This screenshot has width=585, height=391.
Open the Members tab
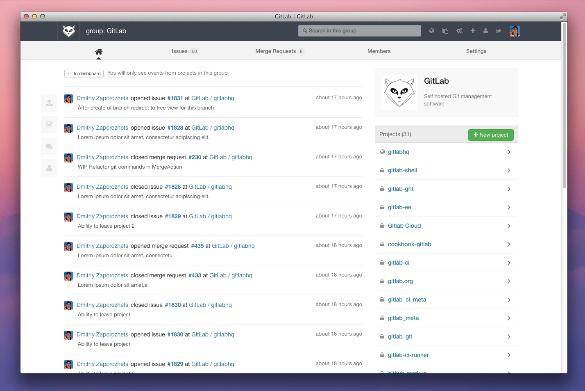tap(379, 51)
